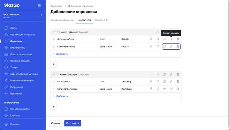Click the lightning icon for Количество товара
The height and width of the screenshot is (130, 230).
[151, 89]
